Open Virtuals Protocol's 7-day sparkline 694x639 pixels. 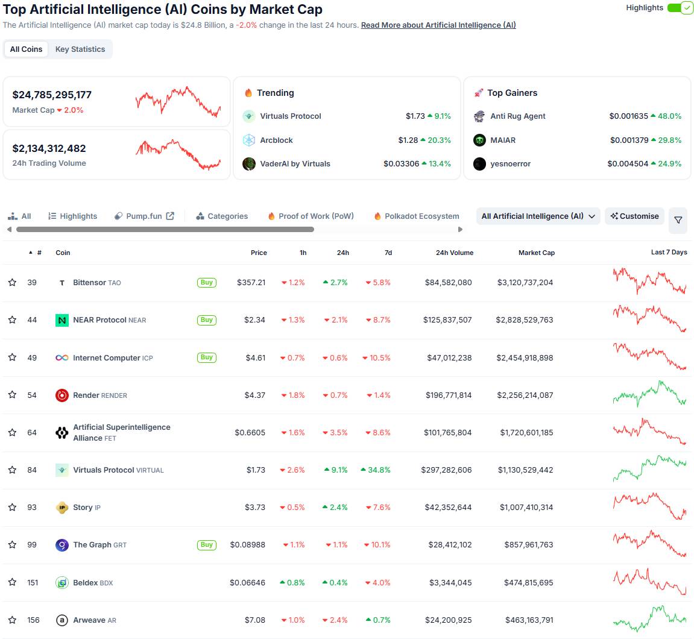click(649, 468)
